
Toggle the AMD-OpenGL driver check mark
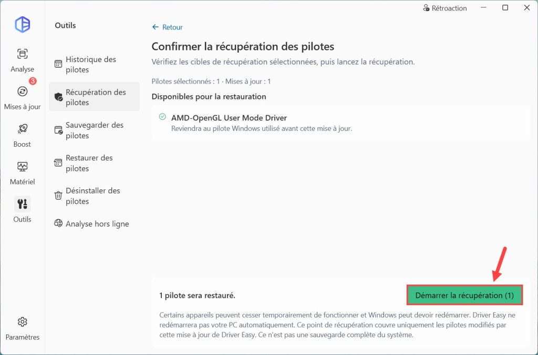pos(162,117)
